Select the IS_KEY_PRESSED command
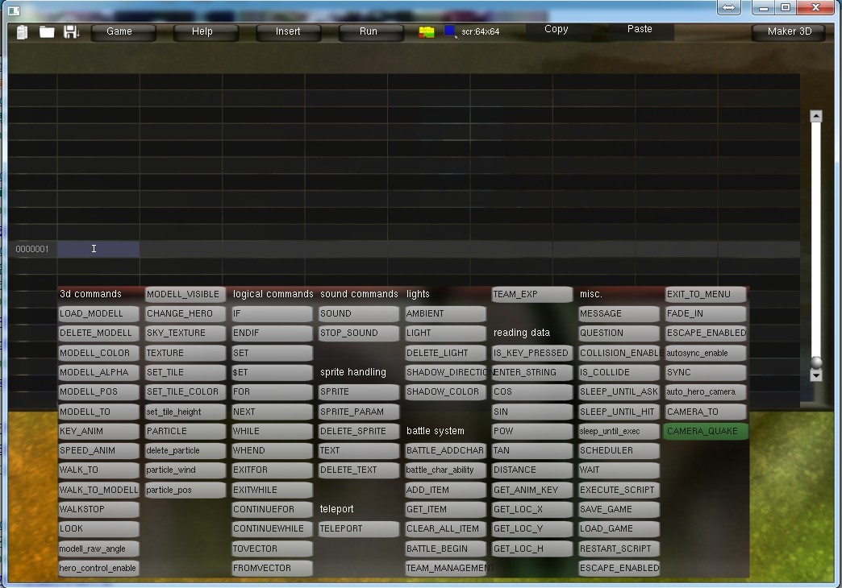 tap(532, 353)
